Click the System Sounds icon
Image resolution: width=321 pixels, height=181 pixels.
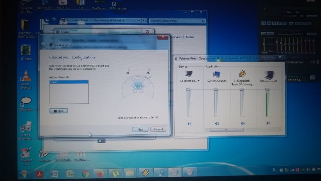click(216, 74)
